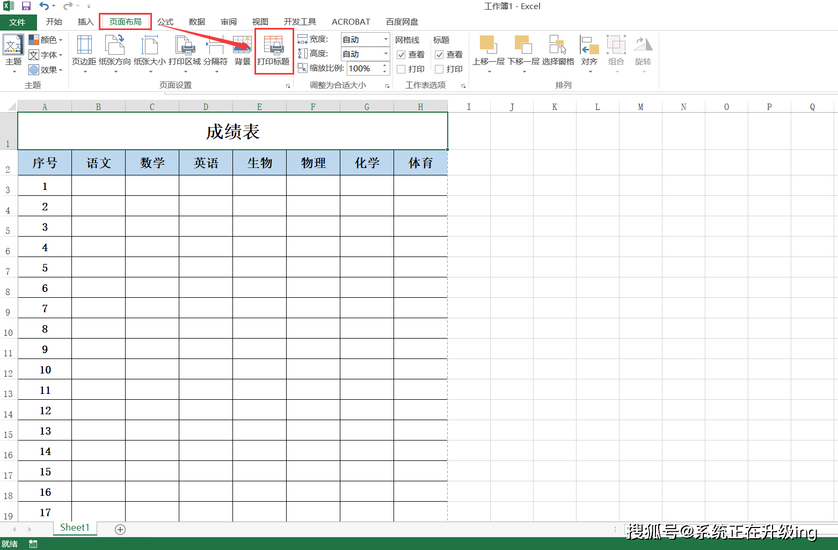
Task: Select the 体育 header cell
Action: pos(421,163)
